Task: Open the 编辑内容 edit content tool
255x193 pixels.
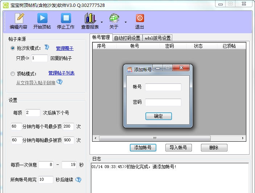Action: click(18, 21)
